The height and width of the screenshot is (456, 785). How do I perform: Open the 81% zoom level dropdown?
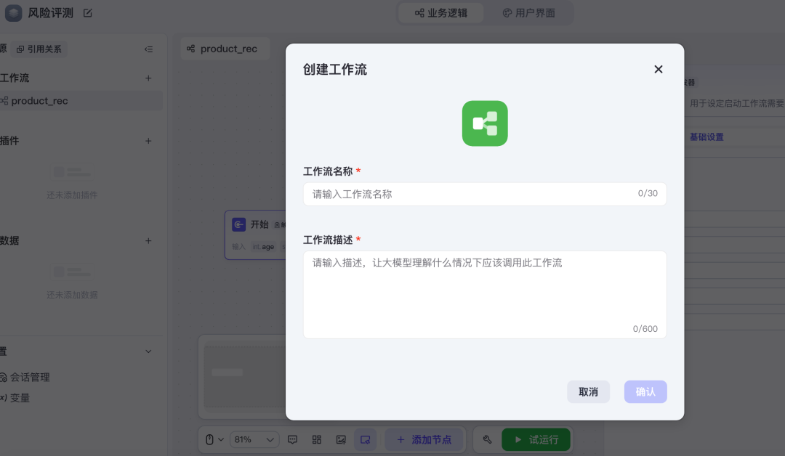(x=254, y=439)
